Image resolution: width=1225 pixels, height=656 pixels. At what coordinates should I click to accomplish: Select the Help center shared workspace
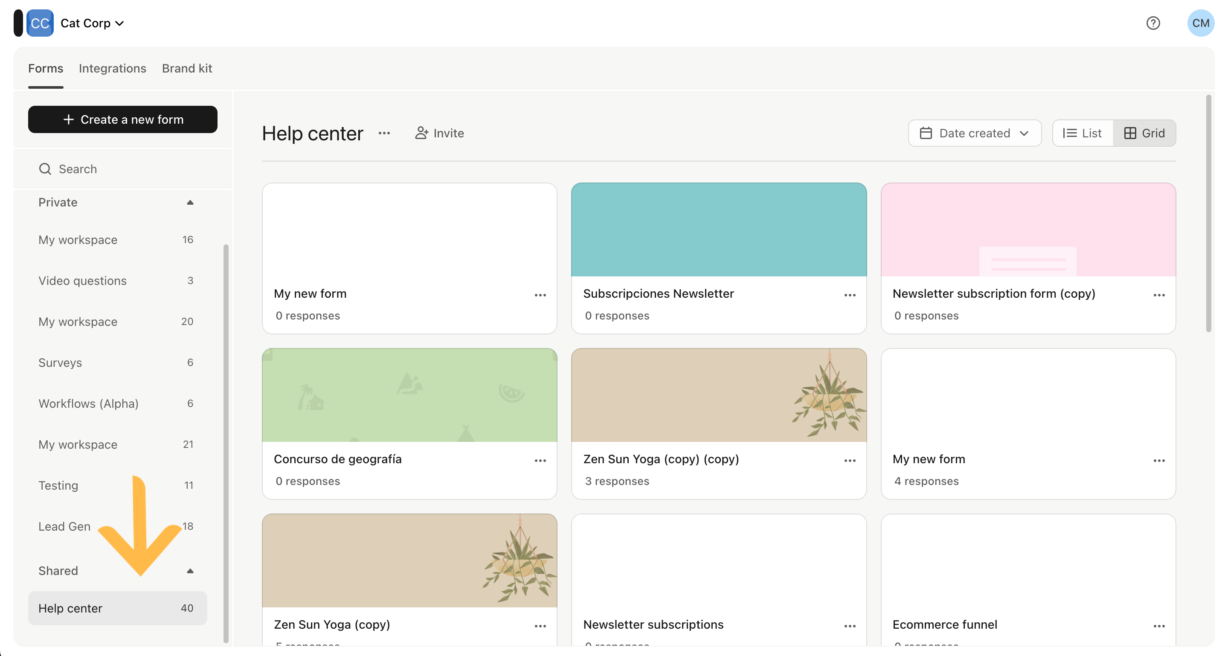pyautogui.click(x=117, y=608)
